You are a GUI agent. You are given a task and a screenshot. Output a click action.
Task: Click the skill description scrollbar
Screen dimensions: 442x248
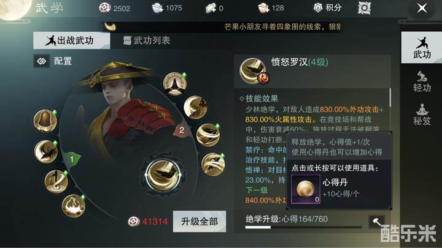tap(390, 97)
